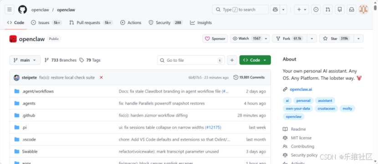This screenshot has height=164, width=378.
Task: Click the GitHub octocat logo
Action: pos(23,10)
